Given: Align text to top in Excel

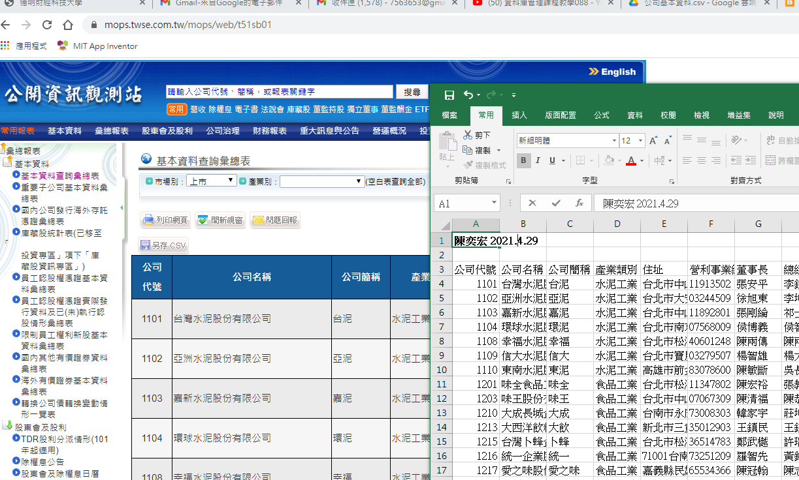Looking at the screenshot, I should [x=687, y=139].
